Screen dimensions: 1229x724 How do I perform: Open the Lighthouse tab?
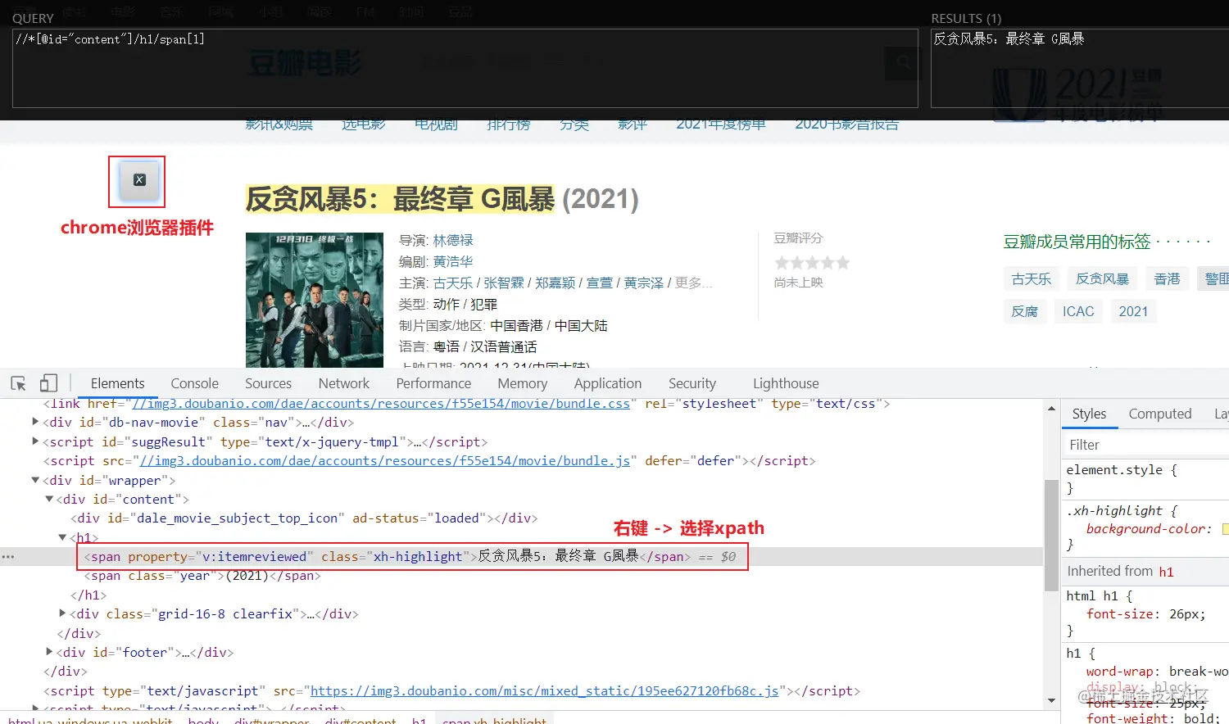[786, 383]
